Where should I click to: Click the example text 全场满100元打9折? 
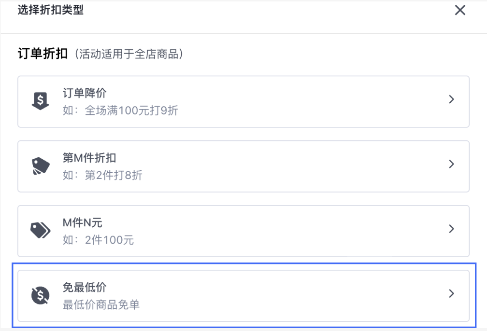pyautogui.click(x=131, y=110)
